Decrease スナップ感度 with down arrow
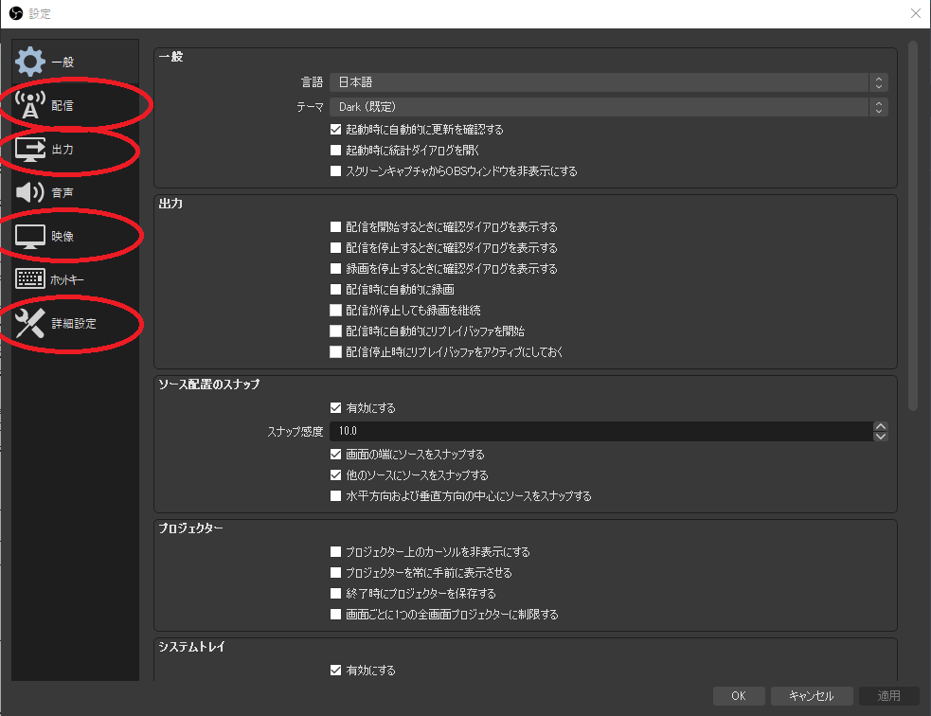The image size is (931, 716). pyautogui.click(x=881, y=437)
